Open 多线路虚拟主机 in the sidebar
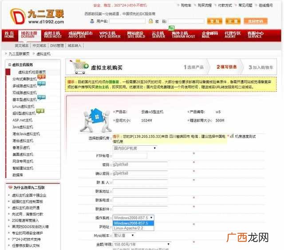 [24, 86]
